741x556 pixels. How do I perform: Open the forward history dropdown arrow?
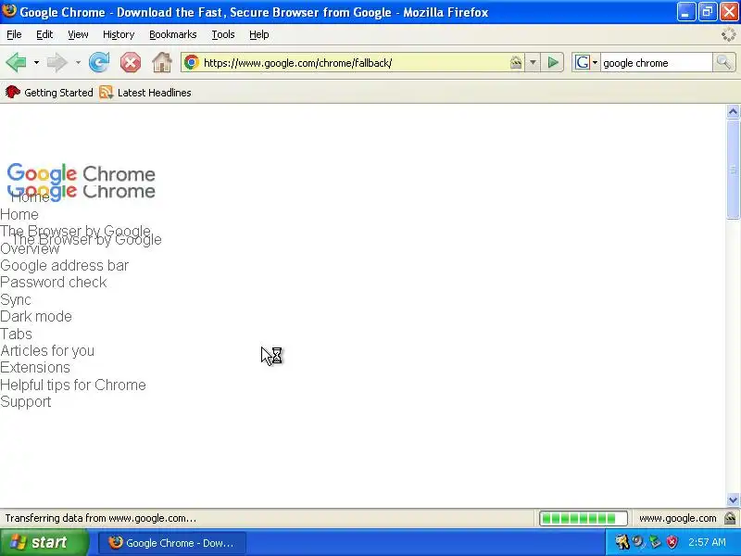[x=78, y=62]
